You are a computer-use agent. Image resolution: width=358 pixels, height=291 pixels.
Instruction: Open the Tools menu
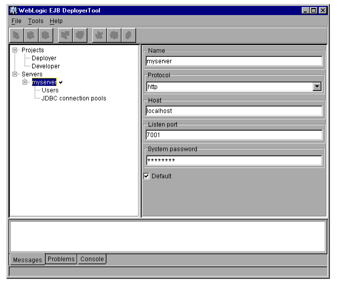[36, 21]
